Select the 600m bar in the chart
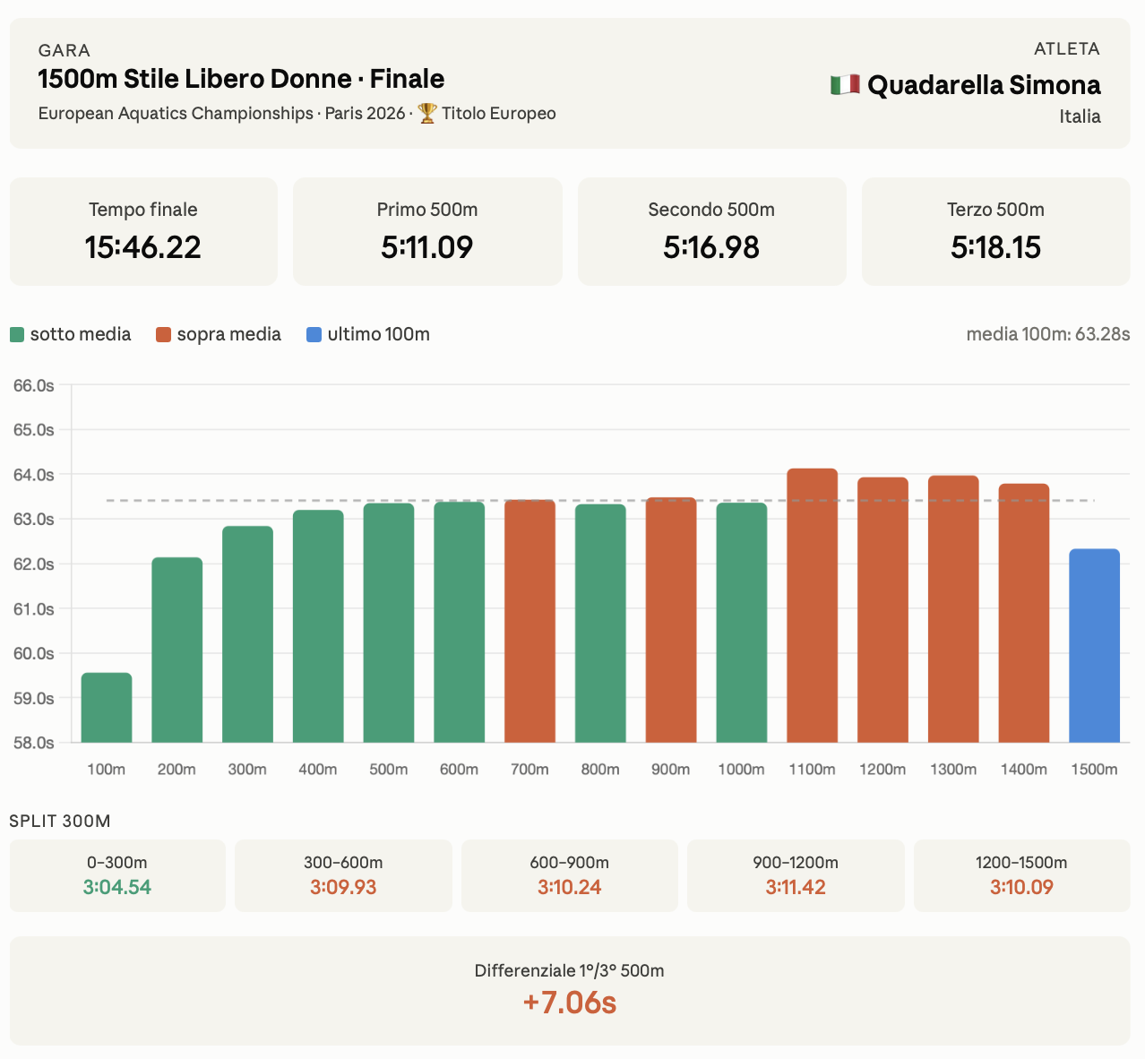 460,622
